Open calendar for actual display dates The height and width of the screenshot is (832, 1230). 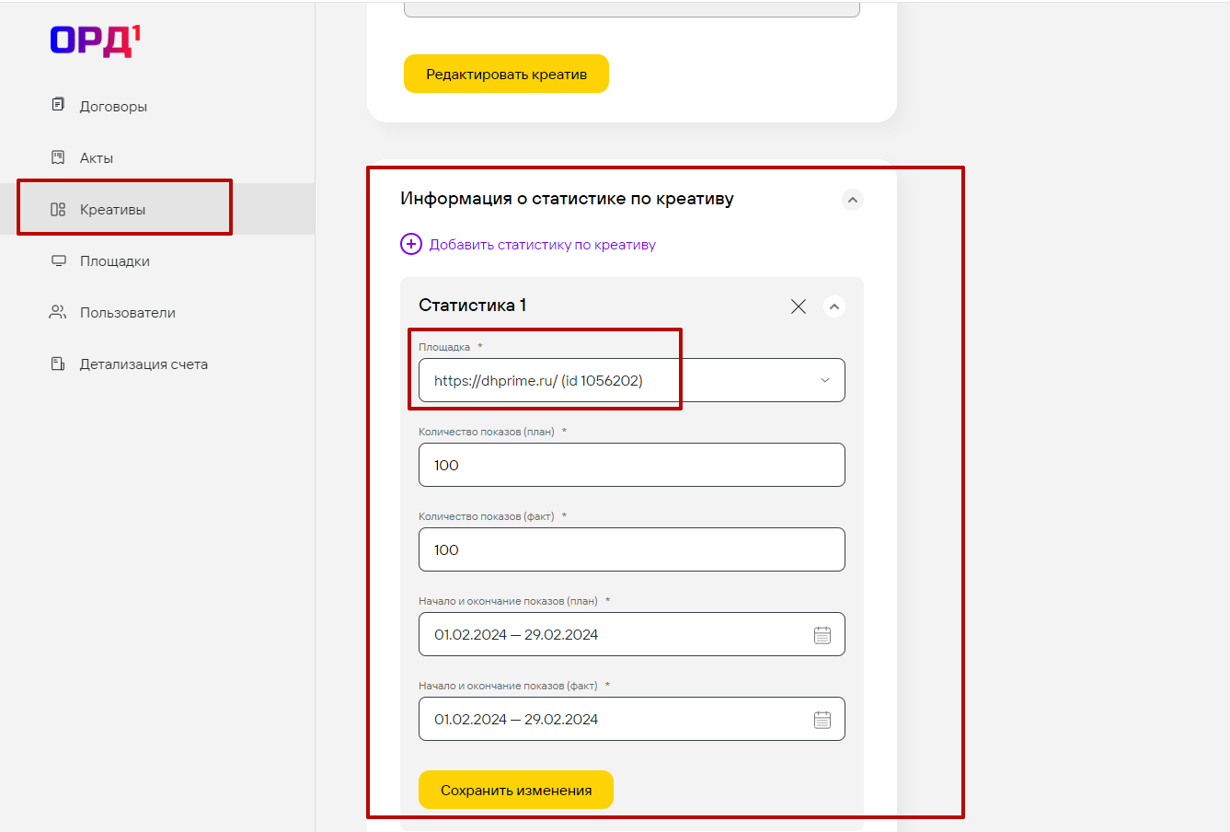pos(822,720)
